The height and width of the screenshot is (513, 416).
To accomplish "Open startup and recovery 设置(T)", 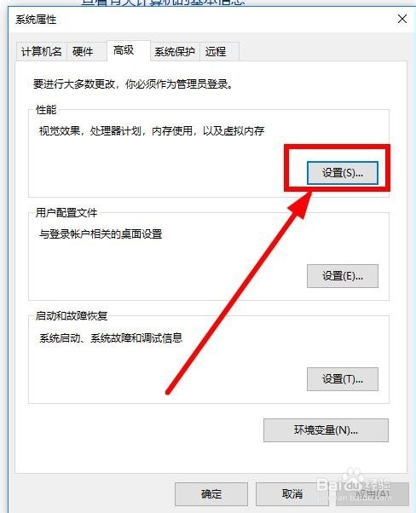I will [x=343, y=379].
